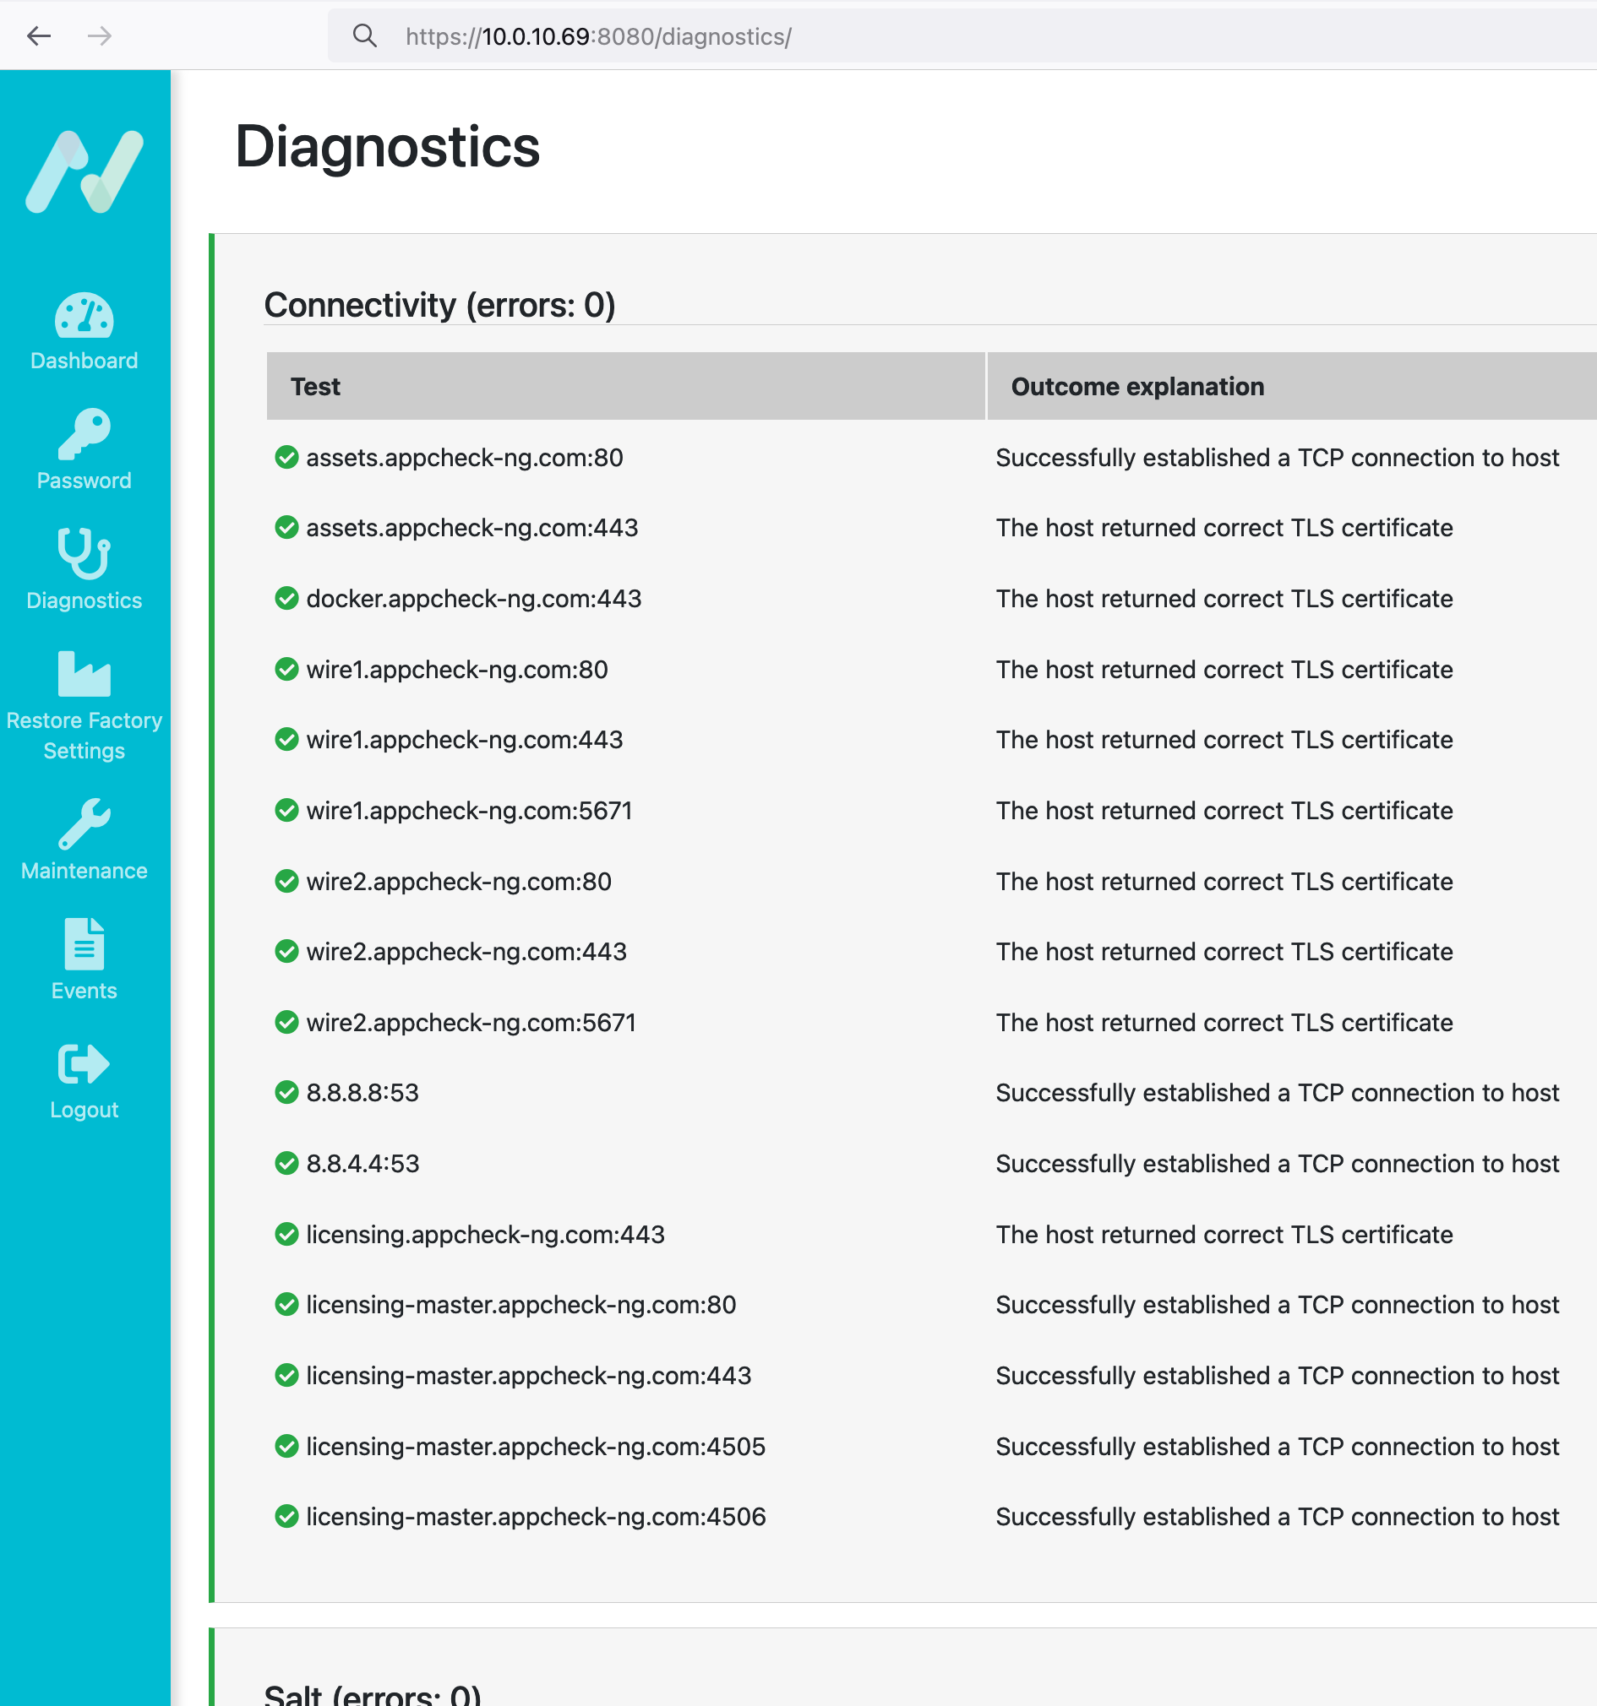The width and height of the screenshot is (1597, 1706).
Task: Go to the Password menu label
Action: coord(84,481)
